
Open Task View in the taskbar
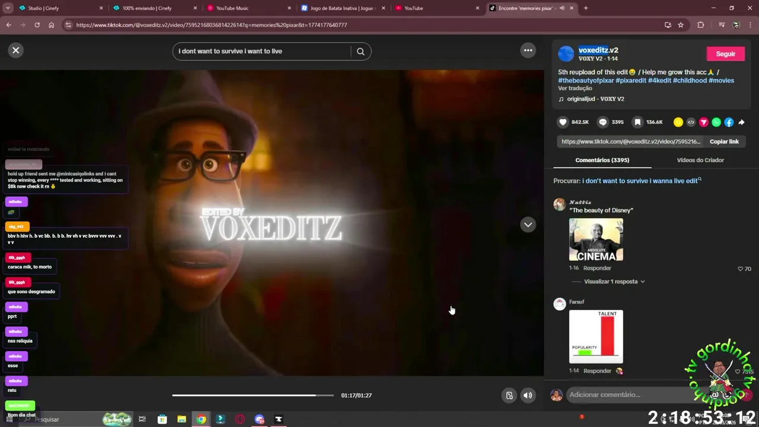[142, 419]
